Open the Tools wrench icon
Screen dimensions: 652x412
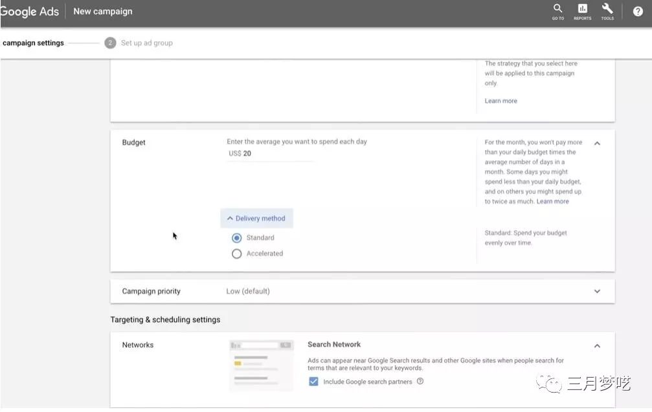tap(607, 10)
